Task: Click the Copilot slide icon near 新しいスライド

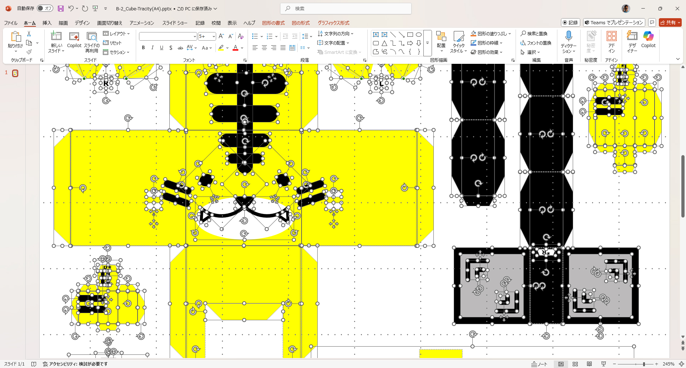Action: pyautogui.click(x=74, y=40)
